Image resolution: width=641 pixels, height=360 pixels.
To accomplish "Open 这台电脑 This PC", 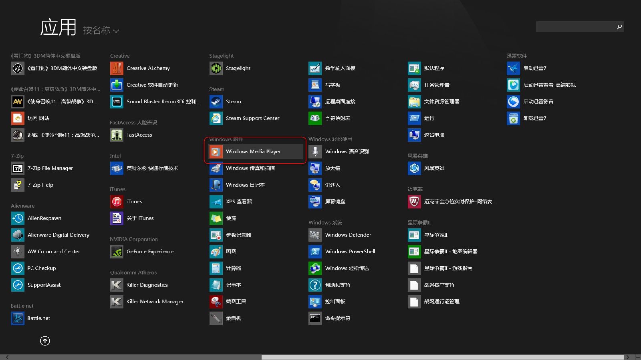I will point(426,135).
